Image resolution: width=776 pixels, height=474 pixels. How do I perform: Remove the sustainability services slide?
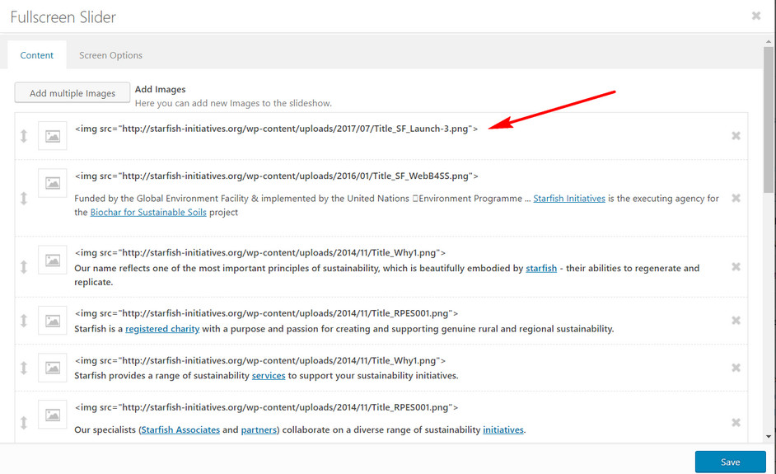click(x=736, y=368)
